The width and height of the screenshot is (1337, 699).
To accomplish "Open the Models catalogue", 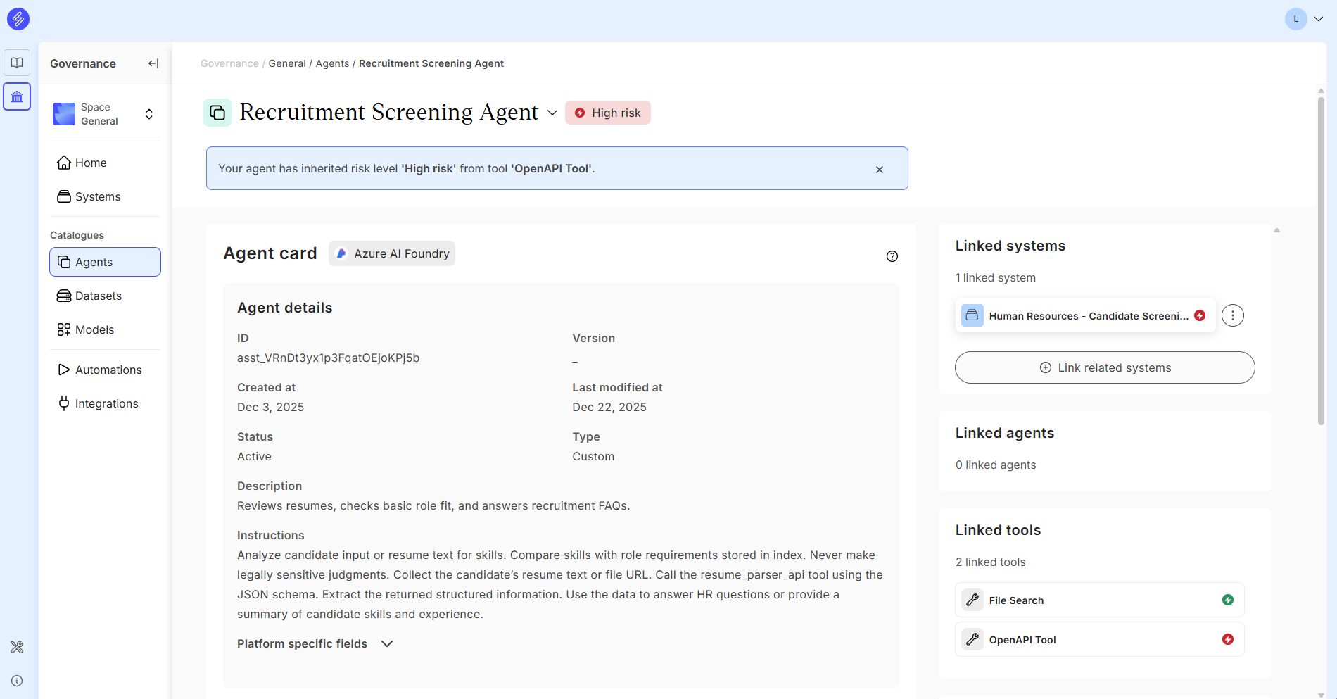I will (x=94, y=329).
